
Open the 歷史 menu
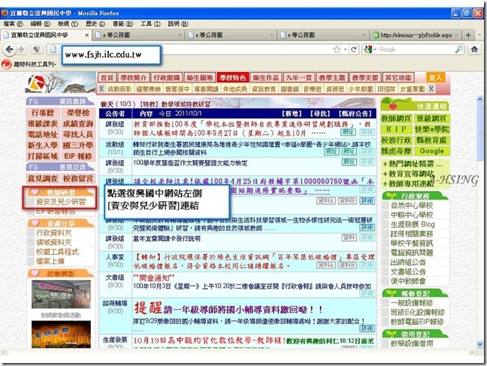[x=95, y=23]
